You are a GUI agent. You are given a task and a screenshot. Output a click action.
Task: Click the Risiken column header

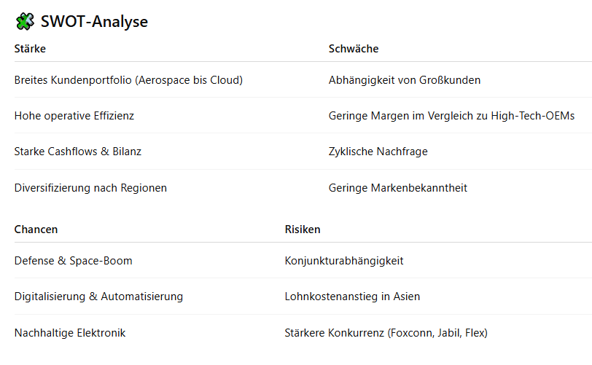pos(303,229)
